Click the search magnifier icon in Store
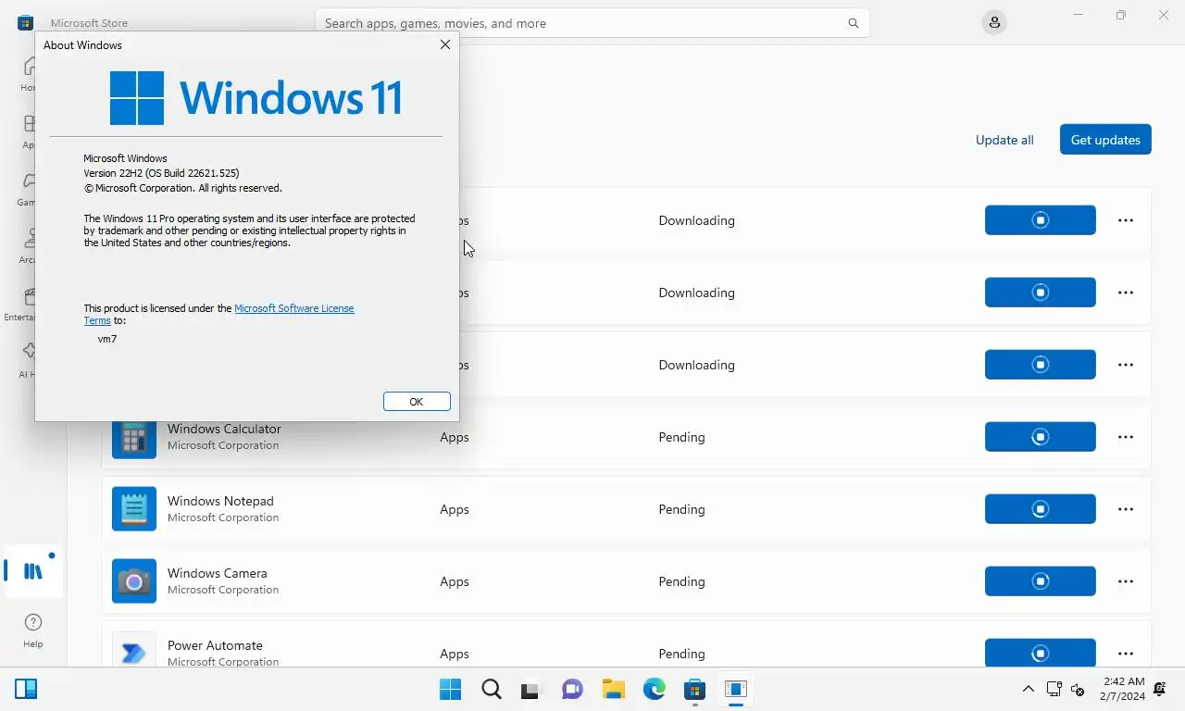 click(x=854, y=23)
